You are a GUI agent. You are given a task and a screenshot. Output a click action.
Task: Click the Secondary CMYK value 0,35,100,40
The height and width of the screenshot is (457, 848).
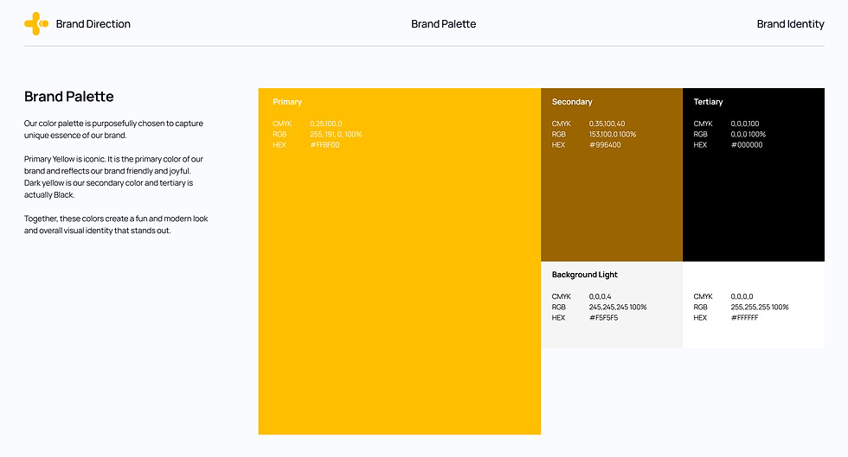(607, 124)
